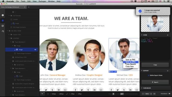This screenshot has width=172, height=97.
Task: Click email icon under Michael Doe
Action: click(x=137, y=90)
